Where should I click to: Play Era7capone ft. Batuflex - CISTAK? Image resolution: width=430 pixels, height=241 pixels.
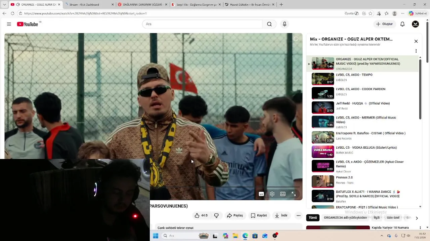(x=363, y=137)
